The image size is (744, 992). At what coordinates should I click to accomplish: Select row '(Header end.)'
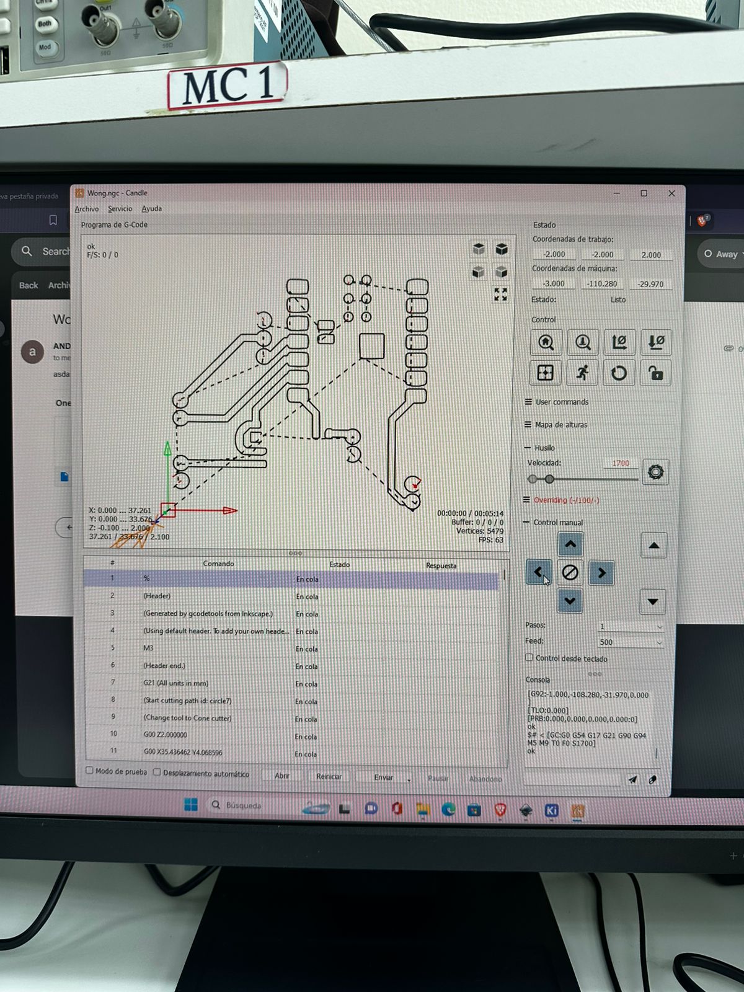click(x=293, y=666)
